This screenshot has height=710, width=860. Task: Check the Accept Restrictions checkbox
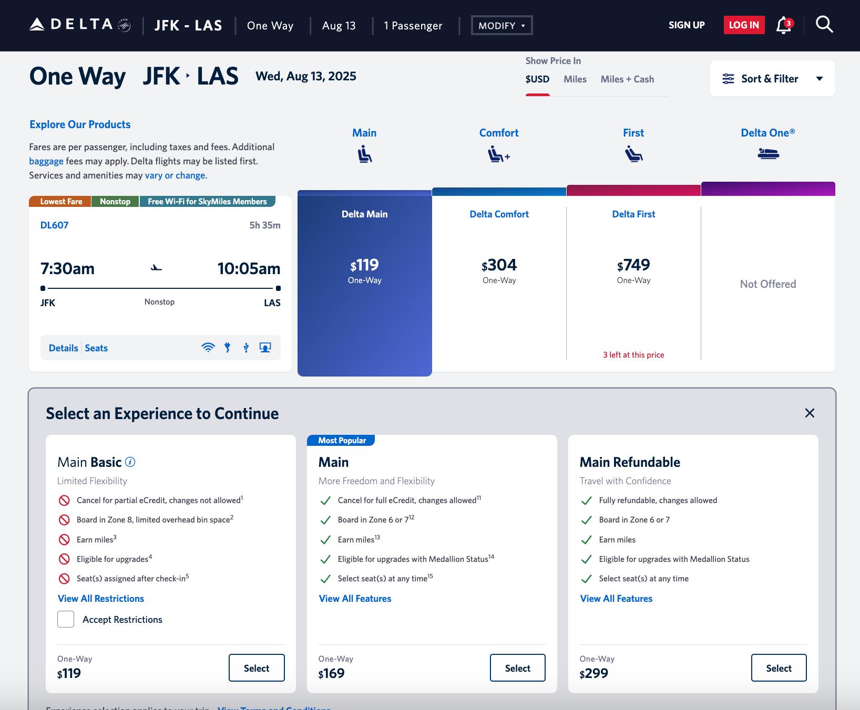[66, 619]
